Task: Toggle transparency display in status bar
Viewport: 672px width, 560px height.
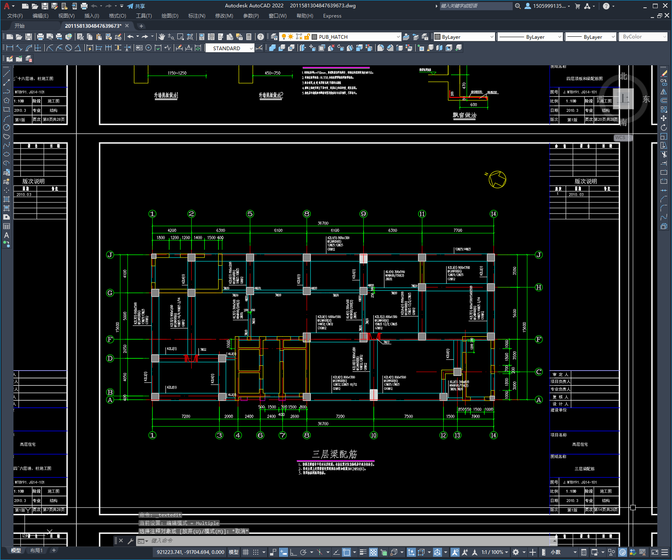Action: (373, 552)
